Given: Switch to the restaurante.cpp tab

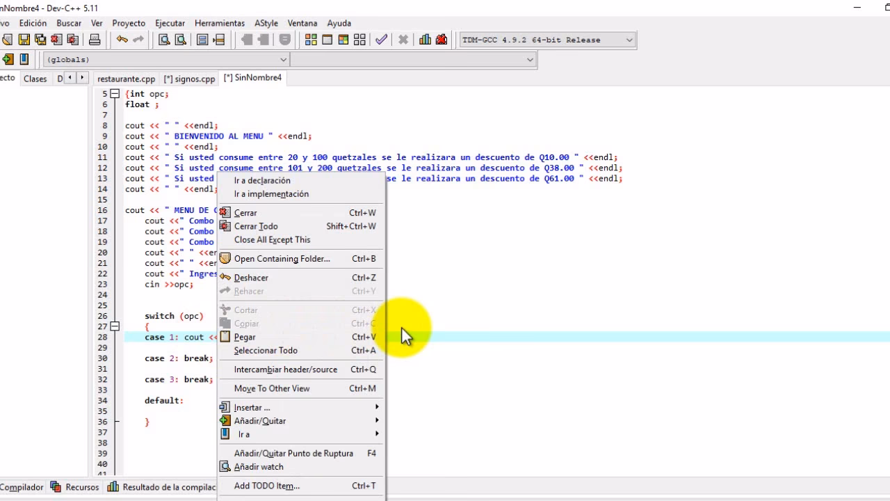Looking at the screenshot, I should click(126, 79).
